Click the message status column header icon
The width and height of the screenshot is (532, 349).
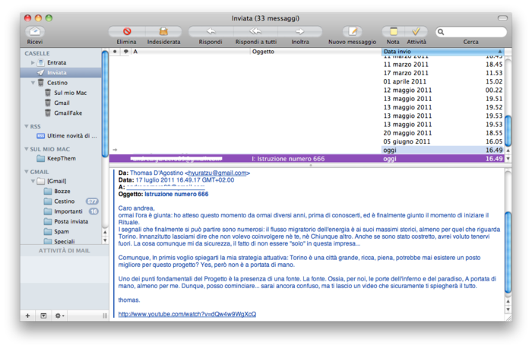click(126, 52)
